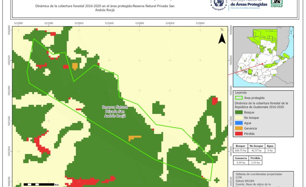Image resolution: width=306 pixels, height=187 pixels.
Task: Click the north arrow symbol
Action: [222, 37]
